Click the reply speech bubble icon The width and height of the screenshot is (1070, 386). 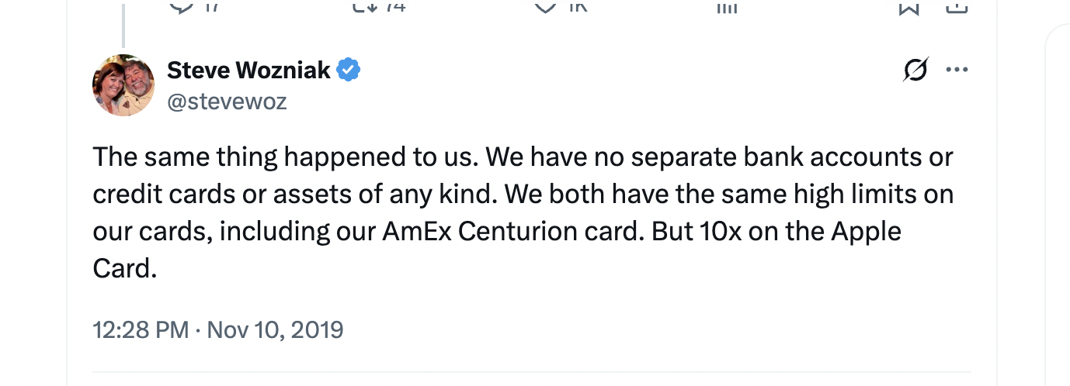tap(180, 5)
